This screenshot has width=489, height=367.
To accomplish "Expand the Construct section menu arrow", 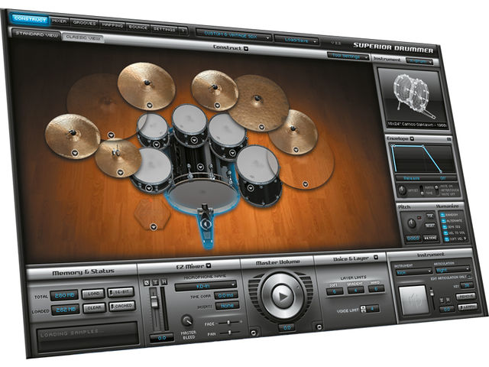I will (246, 48).
